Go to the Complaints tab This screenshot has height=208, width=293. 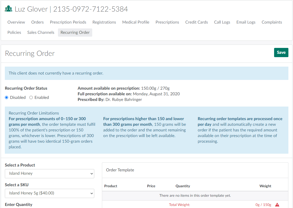[x=272, y=22]
